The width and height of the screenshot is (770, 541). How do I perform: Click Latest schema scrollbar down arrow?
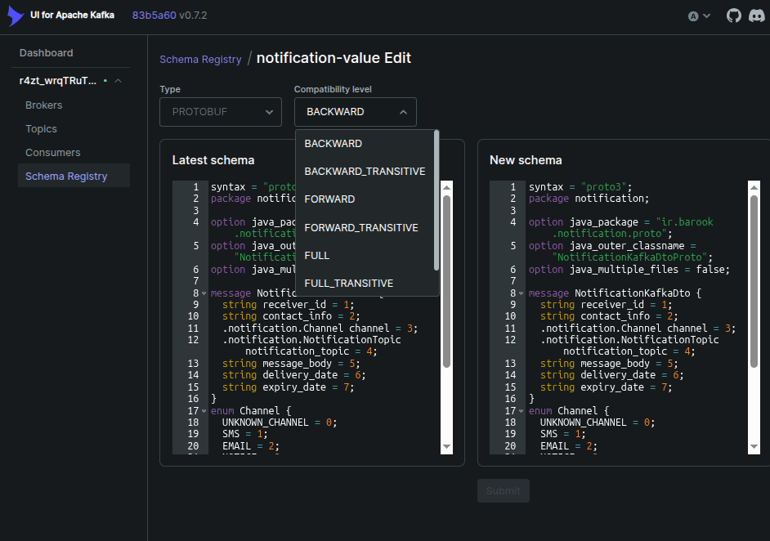pyautogui.click(x=446, y=446)
